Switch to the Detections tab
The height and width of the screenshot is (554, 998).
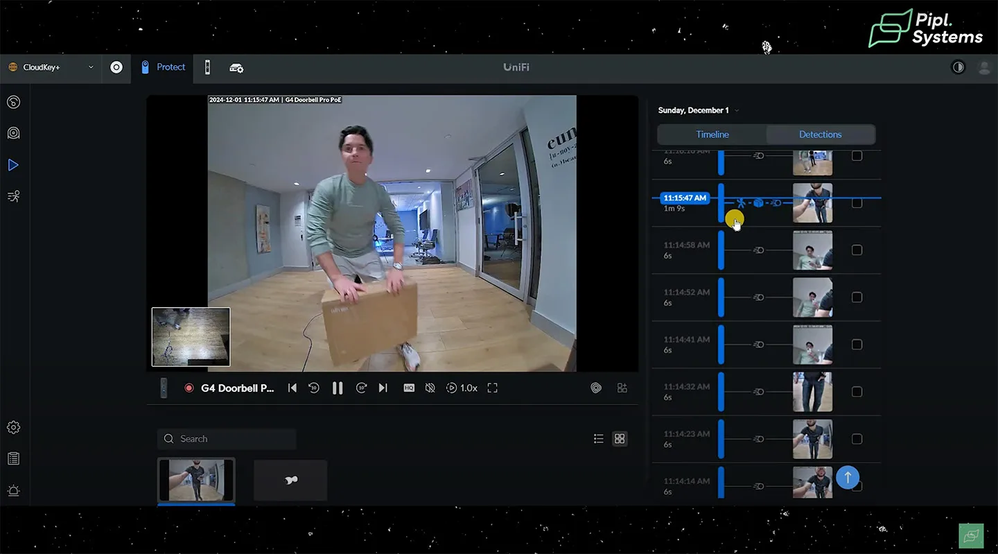point(821,135)
